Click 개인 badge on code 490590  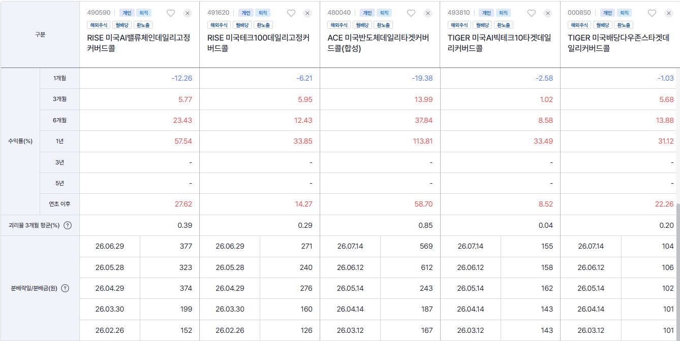coord(127,13)
